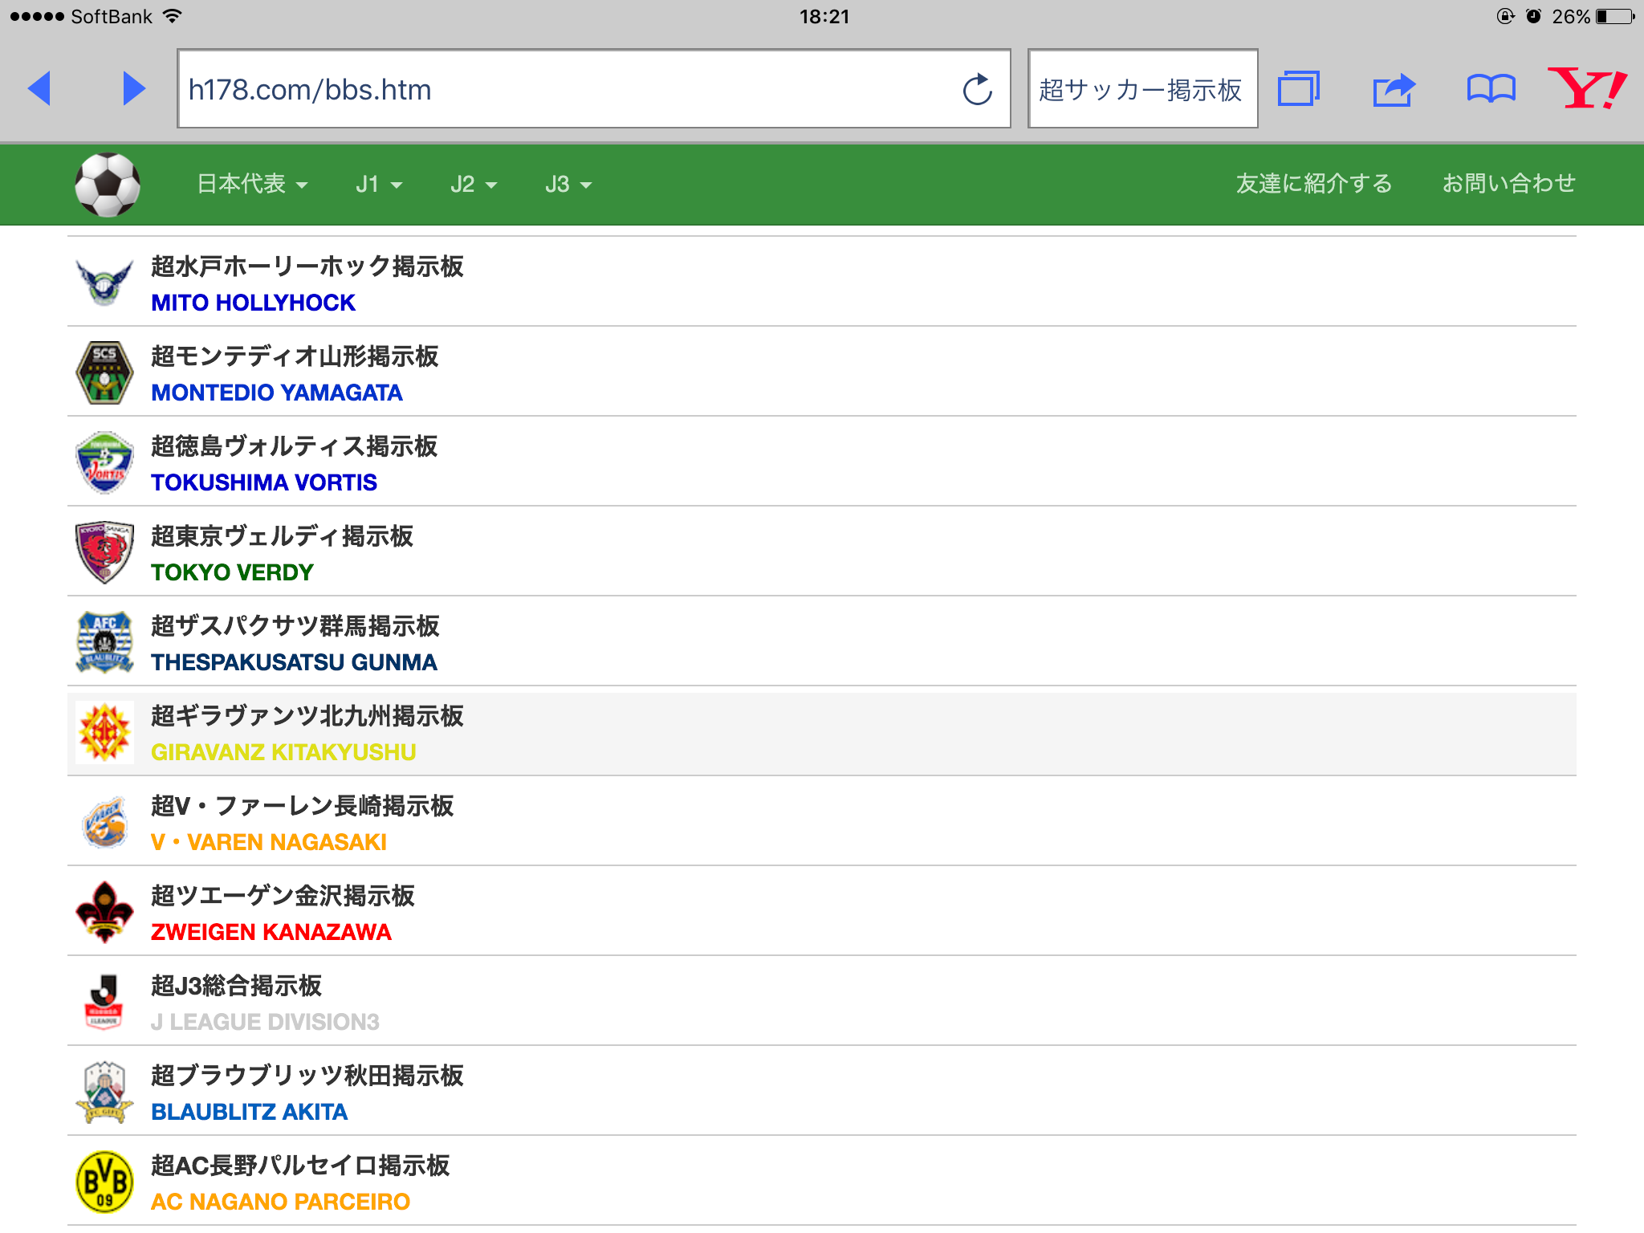Open Yahoo Y! logo button

click(1587, 88)
